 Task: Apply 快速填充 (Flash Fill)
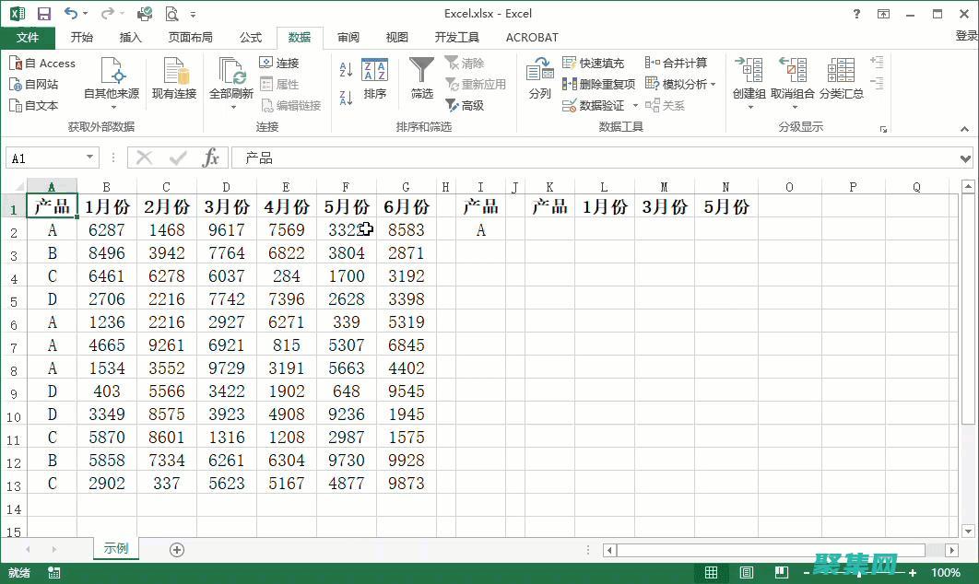pos(595,63)
